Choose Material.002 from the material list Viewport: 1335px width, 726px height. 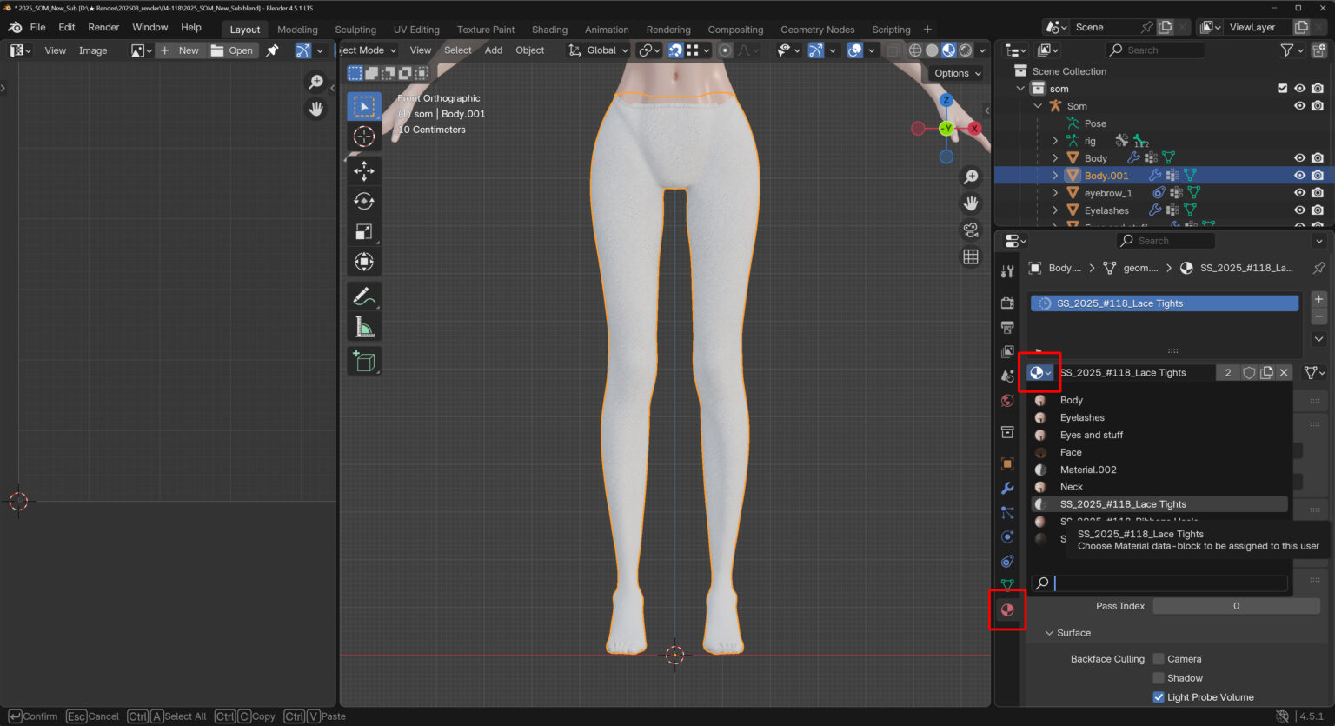(1088, 470)
